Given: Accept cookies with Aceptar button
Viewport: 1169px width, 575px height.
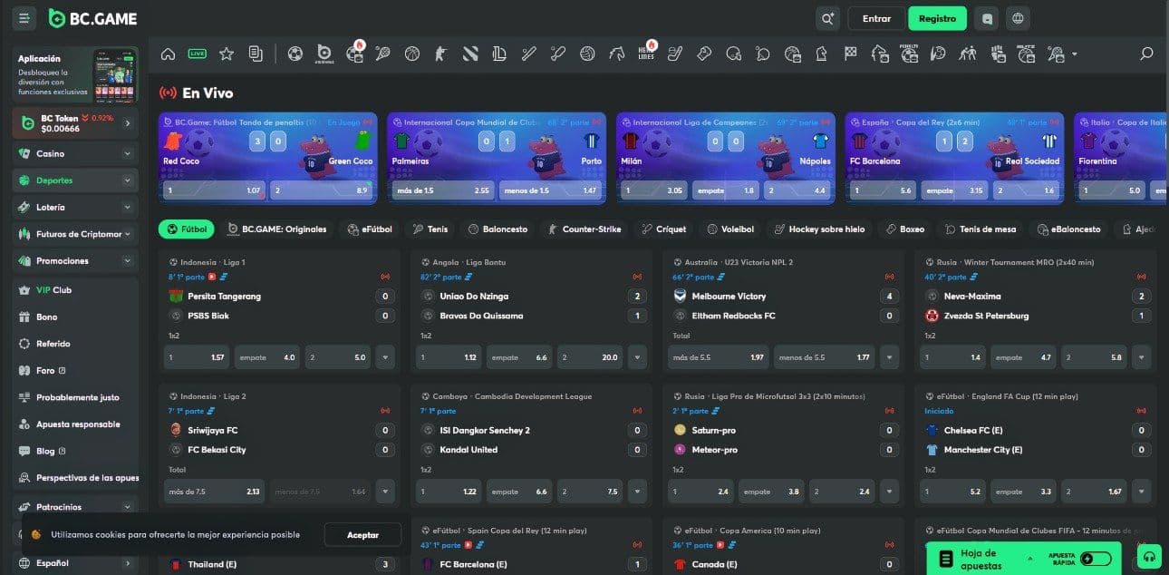Looking at the screenshot, I should coord(362,535).
